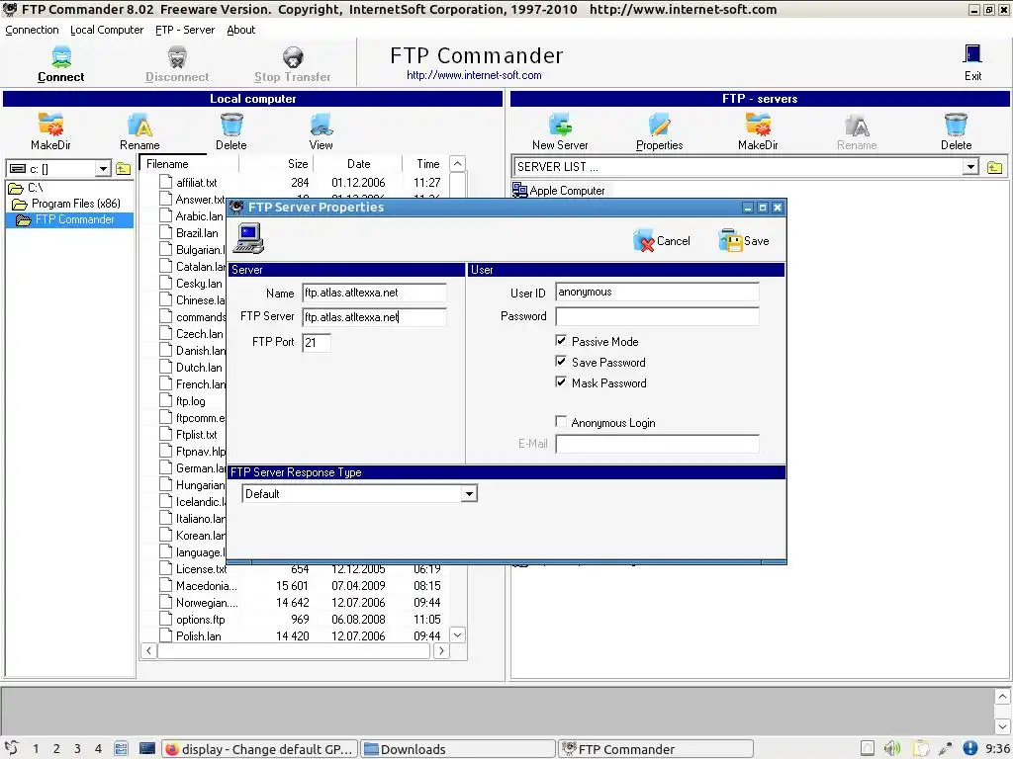This screenshot has height=759, width=1013.
Task: Click file list scroll down arrow
Action: (457, 635)
